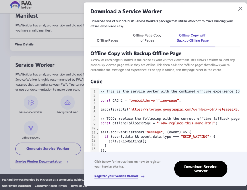
Task: Click the offline support wifi icon
Action: pyautogui.click(x=31, y=128)
